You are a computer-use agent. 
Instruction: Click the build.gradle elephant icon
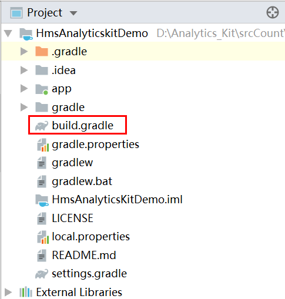42,126
